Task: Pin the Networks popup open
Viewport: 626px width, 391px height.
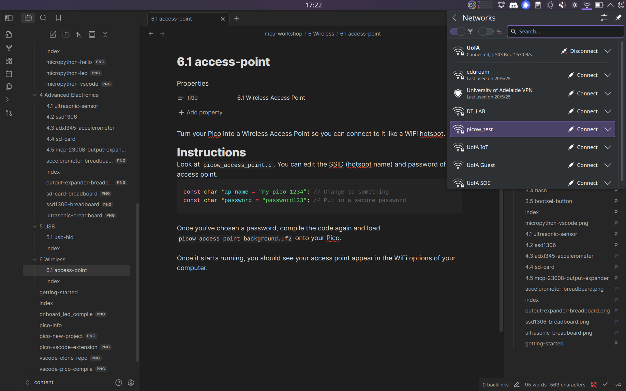Action: [618, 18]
